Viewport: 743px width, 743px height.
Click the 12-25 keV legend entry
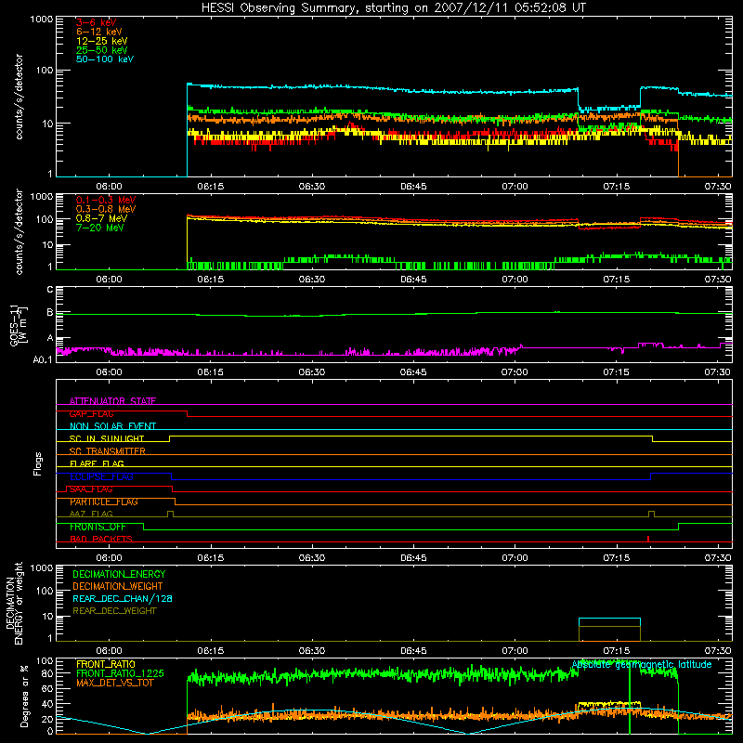[x=101, y=41]
